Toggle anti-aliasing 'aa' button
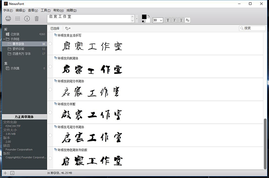Image resolution: width=269 pixels, height=178 pixels. coord(188,20)
